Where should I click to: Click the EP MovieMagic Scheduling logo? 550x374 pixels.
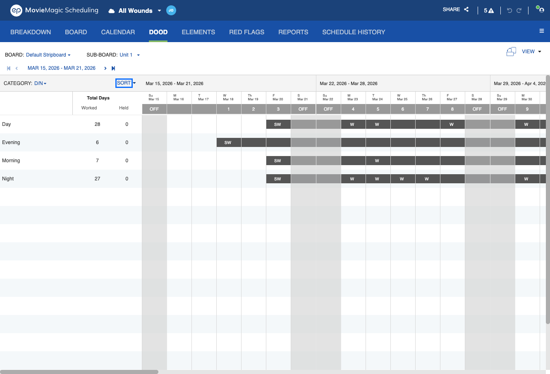[x=54, y=10]
